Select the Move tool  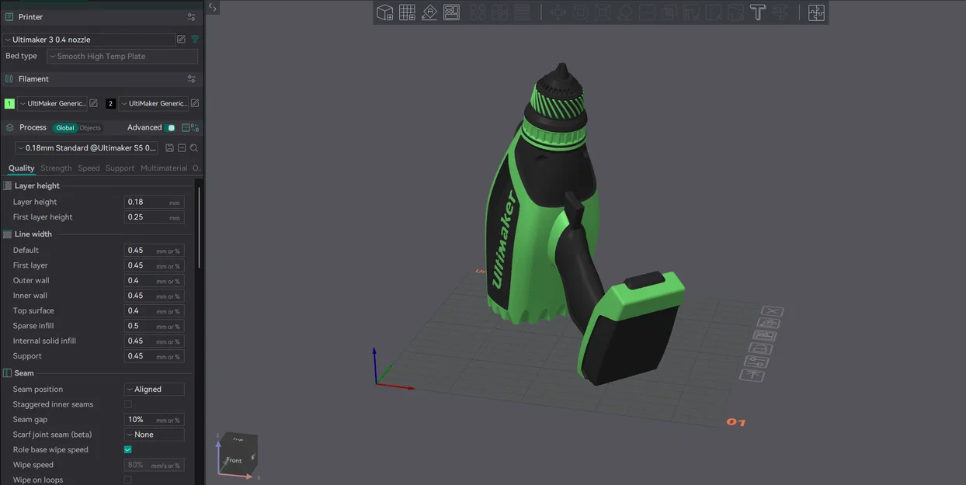coord(559,12)
